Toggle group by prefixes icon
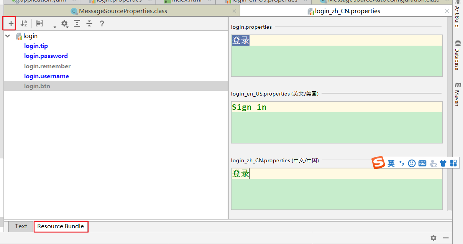The image size is (463, 244). pos(39,23)
